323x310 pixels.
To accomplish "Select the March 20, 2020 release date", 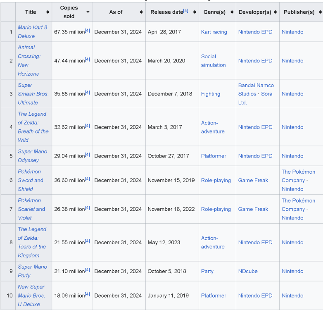I will click(x=166, y=61).
